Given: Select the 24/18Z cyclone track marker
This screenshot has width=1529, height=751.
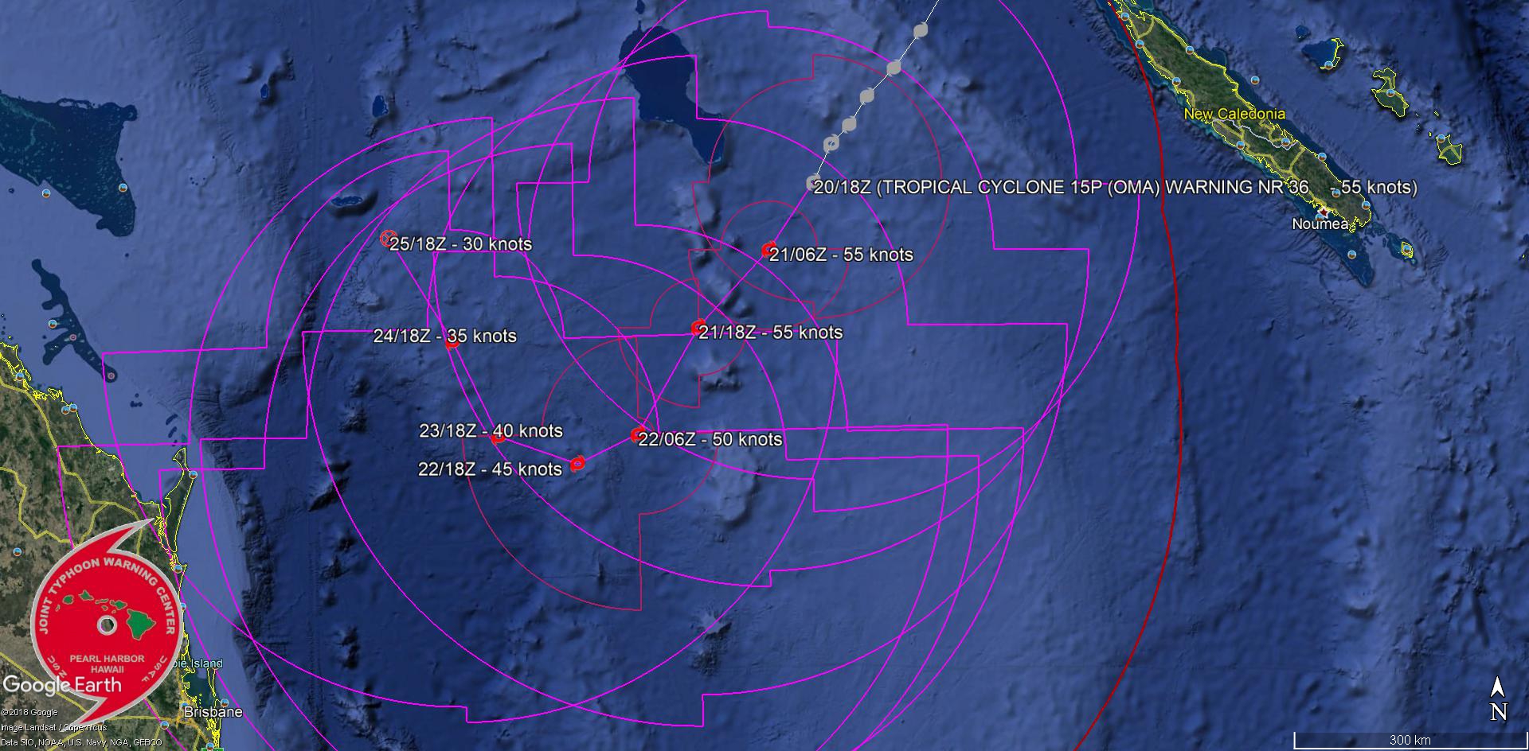Looking at the screenshot, I should 452,342.
